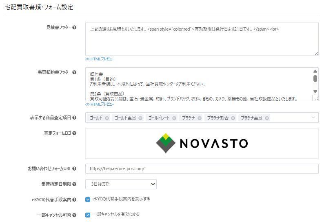Open help icon beside 集荷指定日制限
The height and width of the screenshot is (222, 322).
click(x=74, y=184)
